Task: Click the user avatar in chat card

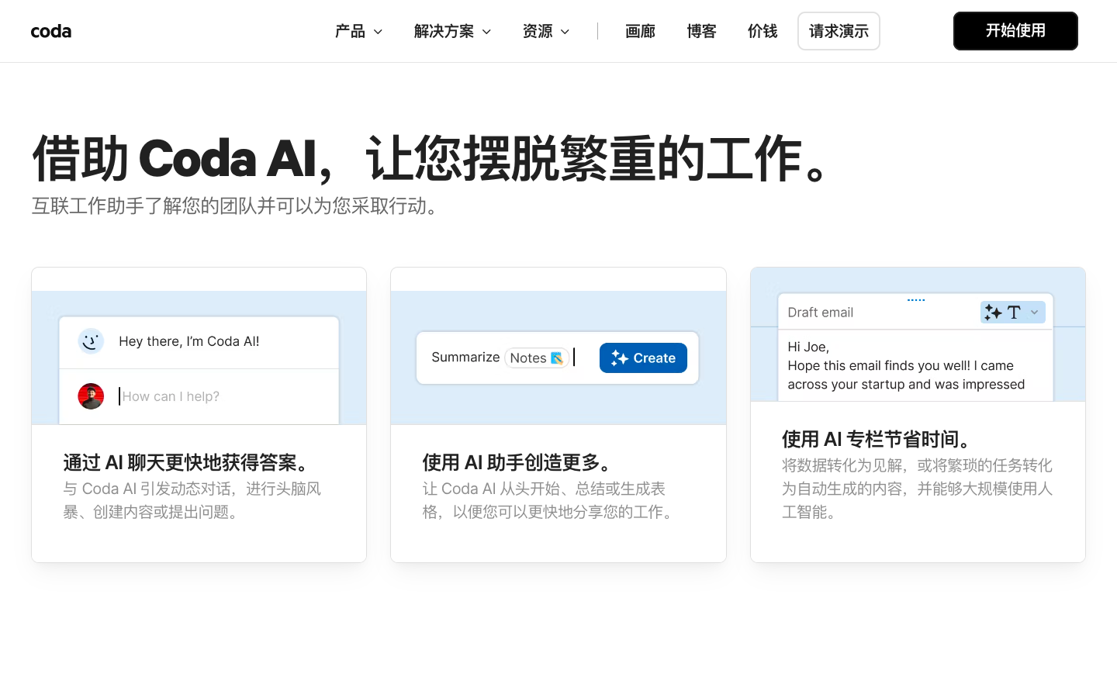Action: point(92,396)
